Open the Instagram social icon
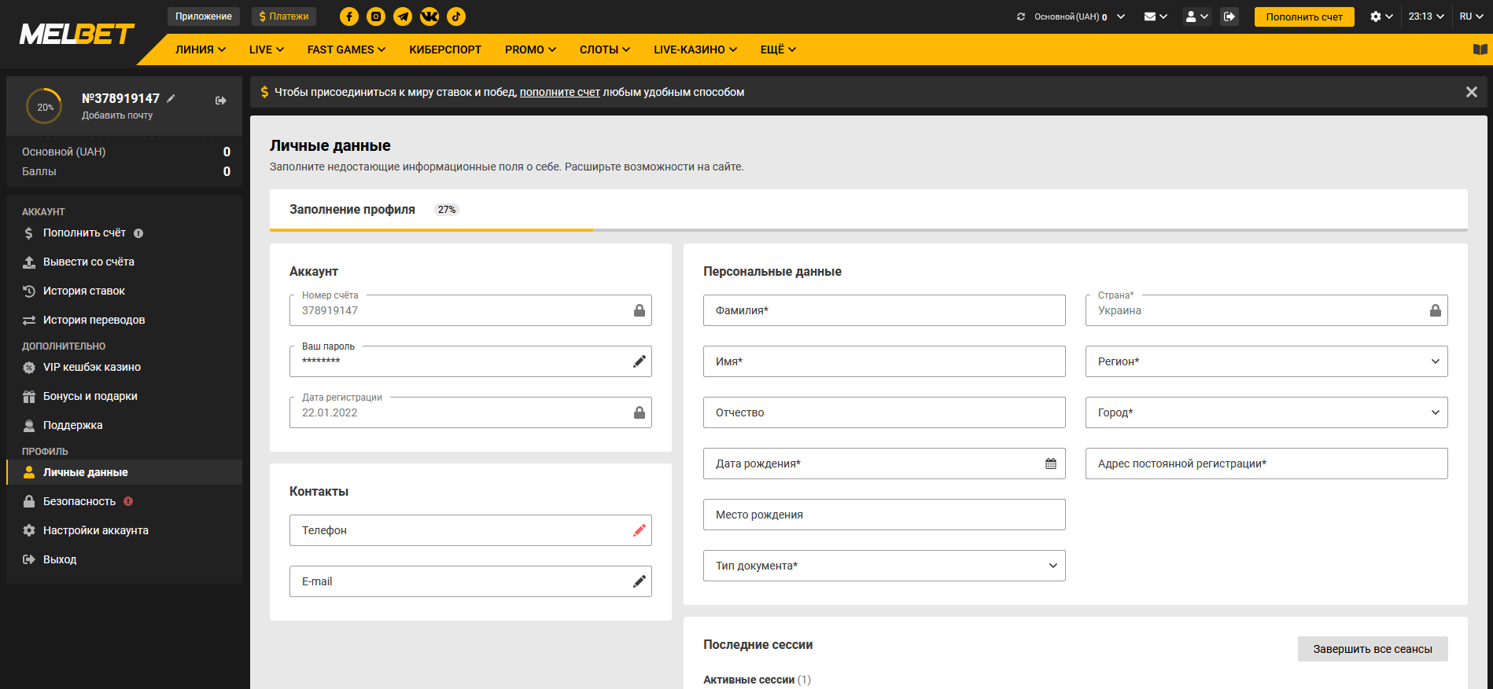Screen dimensions: 1493x689 click(376, 16)
